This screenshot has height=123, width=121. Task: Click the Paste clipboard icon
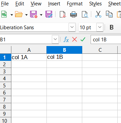pyautogui.click(x=119, y=14)
